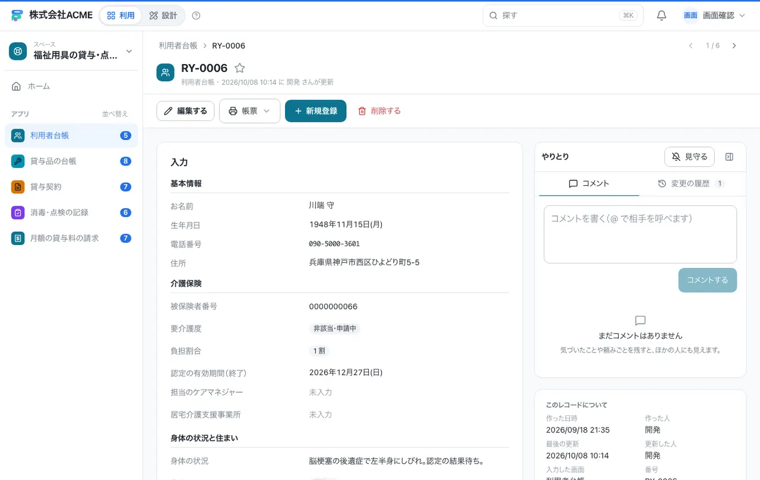
Task: Toggle 見守る watch on this record
Action: coord(689,157)
